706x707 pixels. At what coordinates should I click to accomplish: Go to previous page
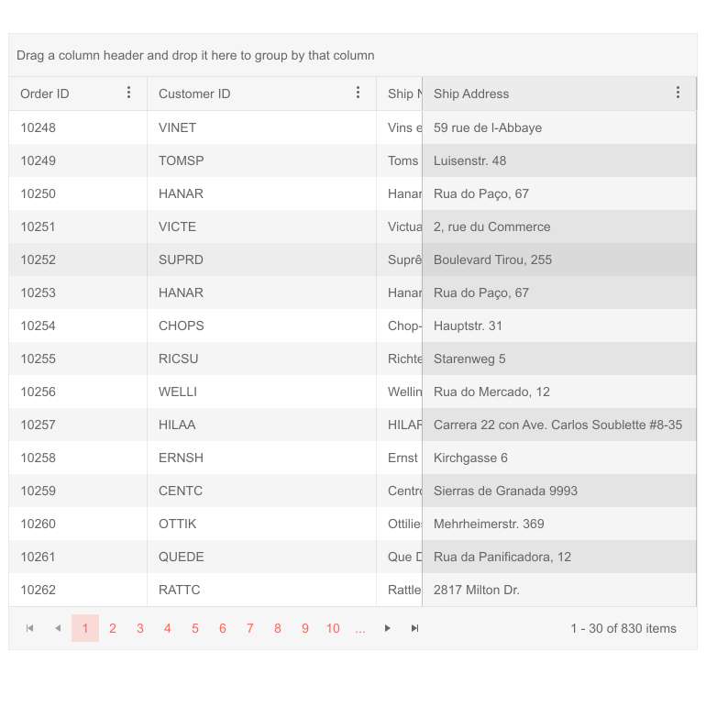pyautogui.click(x=58, y=628)
